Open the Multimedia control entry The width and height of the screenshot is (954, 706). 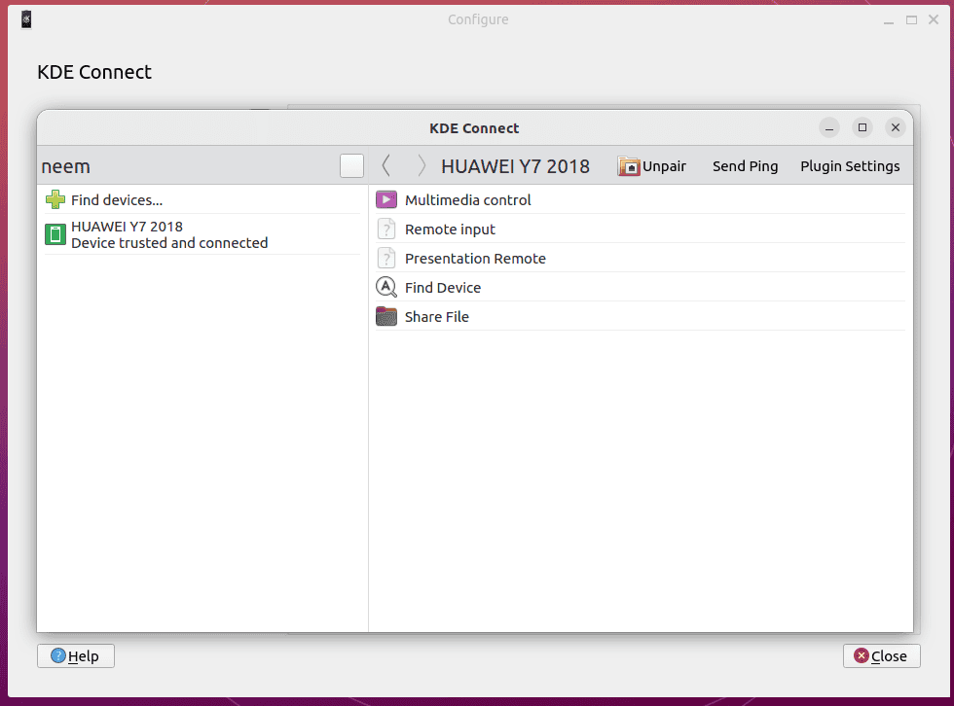pos(641,199)
